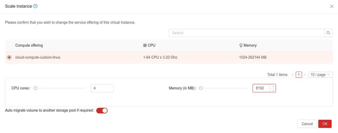Close the Scale Instance dialog

tap(332, 6)
